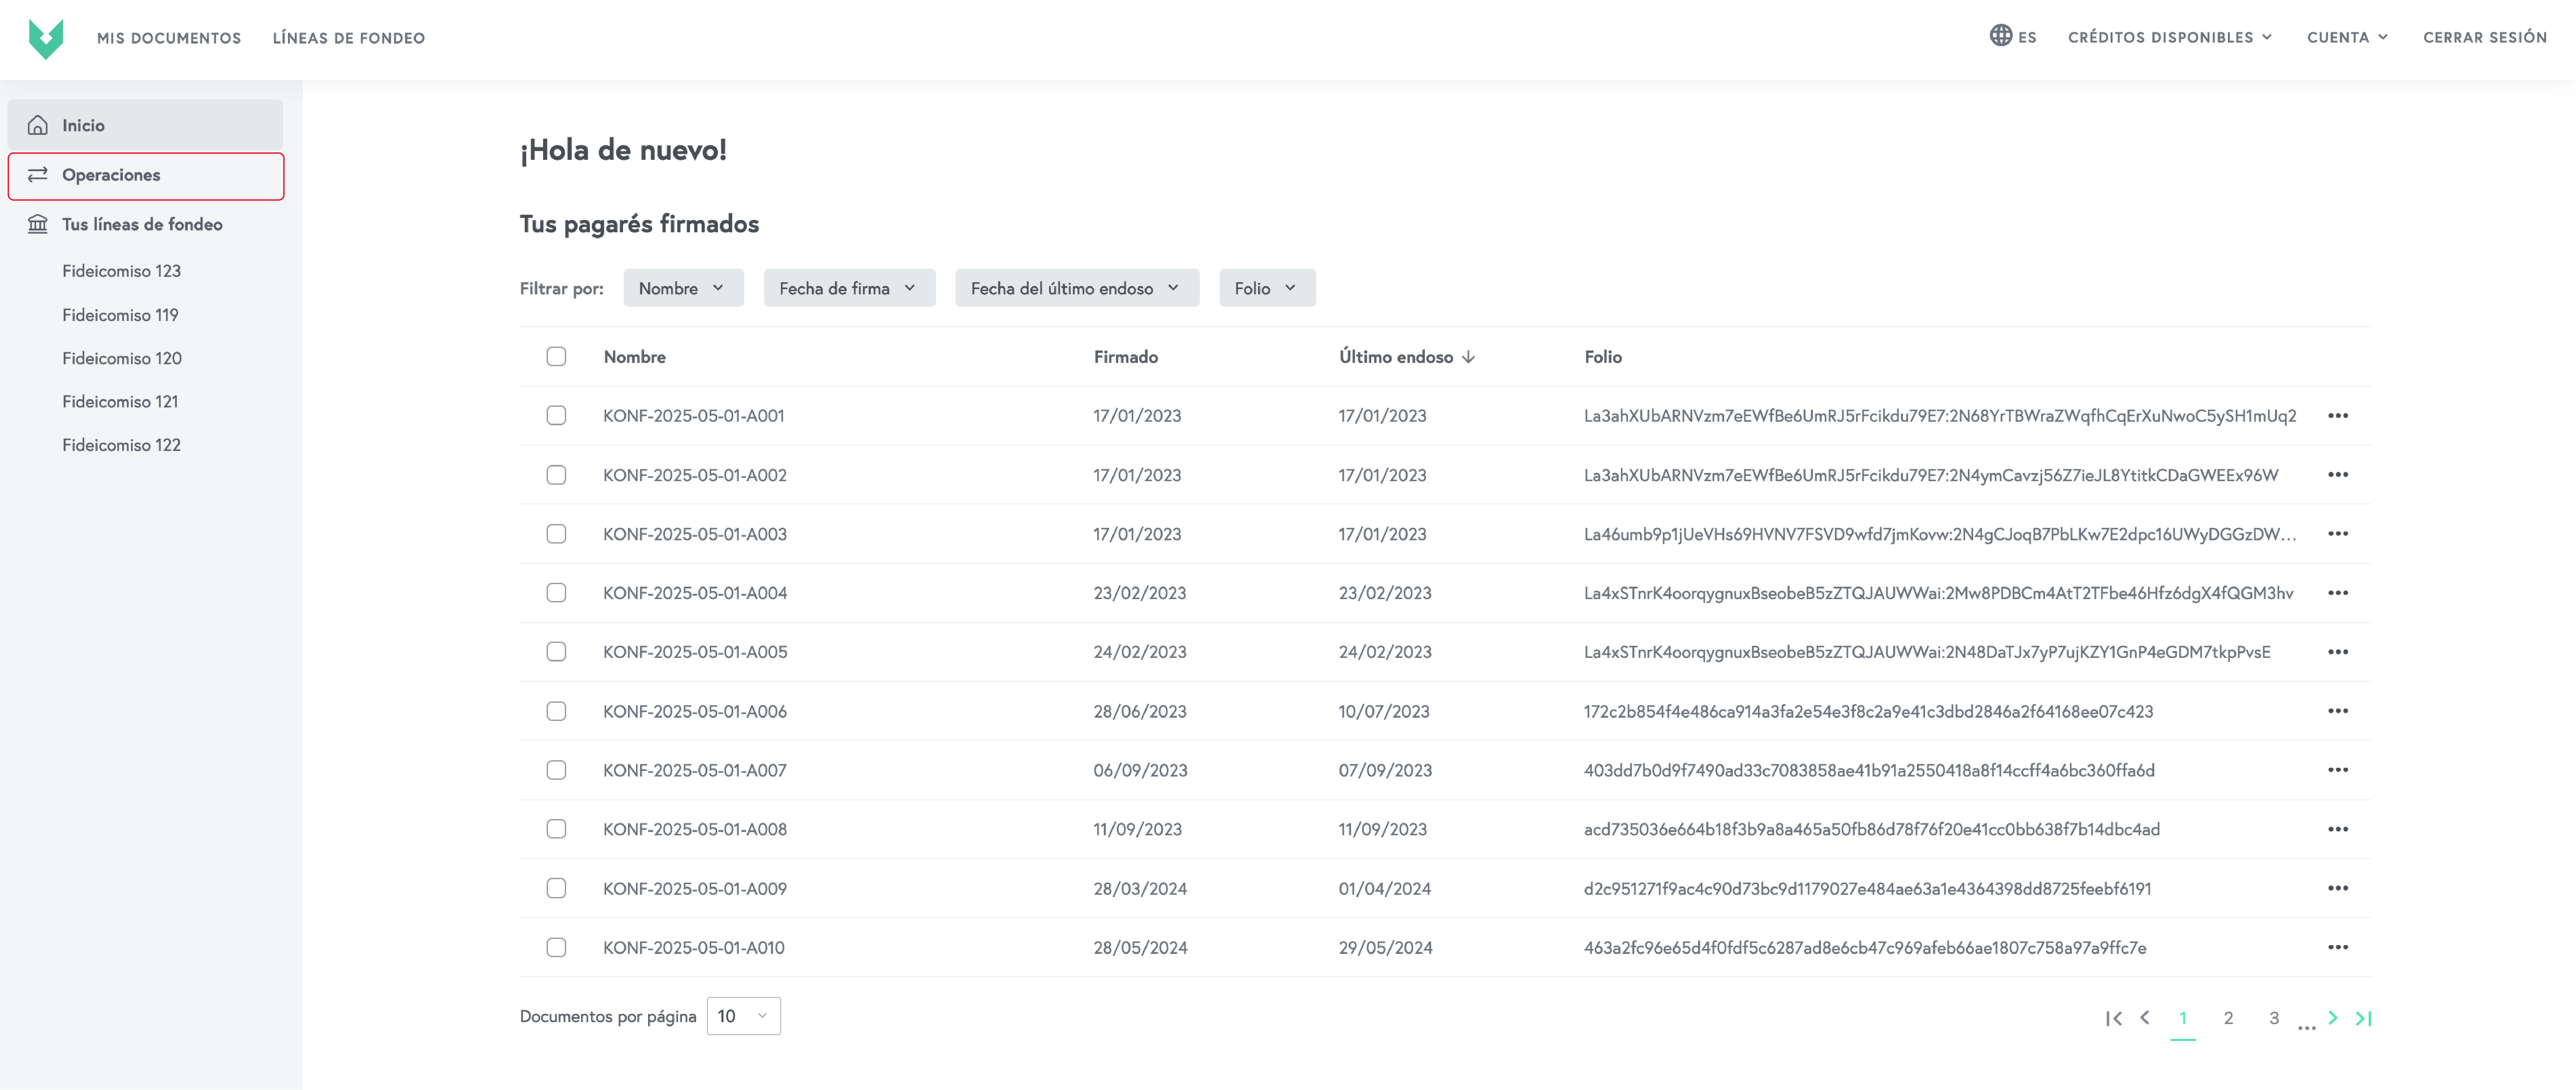Open the Mis Documentos menu
The height and width of the screenshot is (1090, 2576).
tap(169, 38)
